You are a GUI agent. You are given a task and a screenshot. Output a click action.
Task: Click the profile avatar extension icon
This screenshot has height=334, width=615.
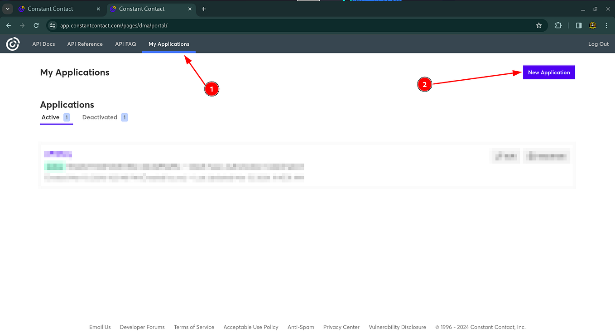(592, 25)
